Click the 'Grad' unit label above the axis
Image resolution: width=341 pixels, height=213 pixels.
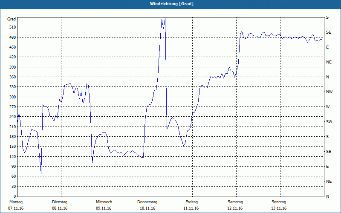12,19
